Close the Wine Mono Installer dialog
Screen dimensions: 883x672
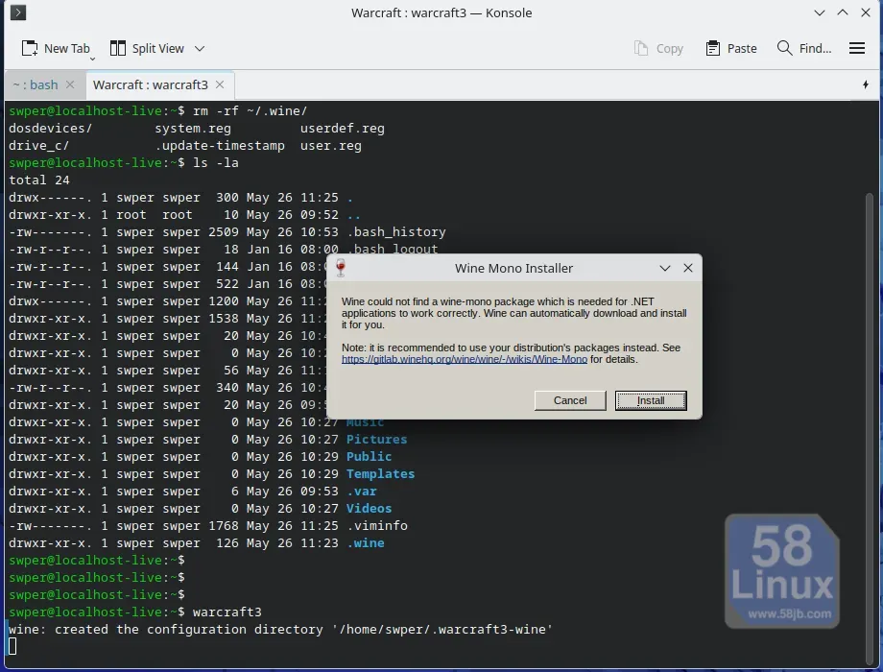coord(688,268)
